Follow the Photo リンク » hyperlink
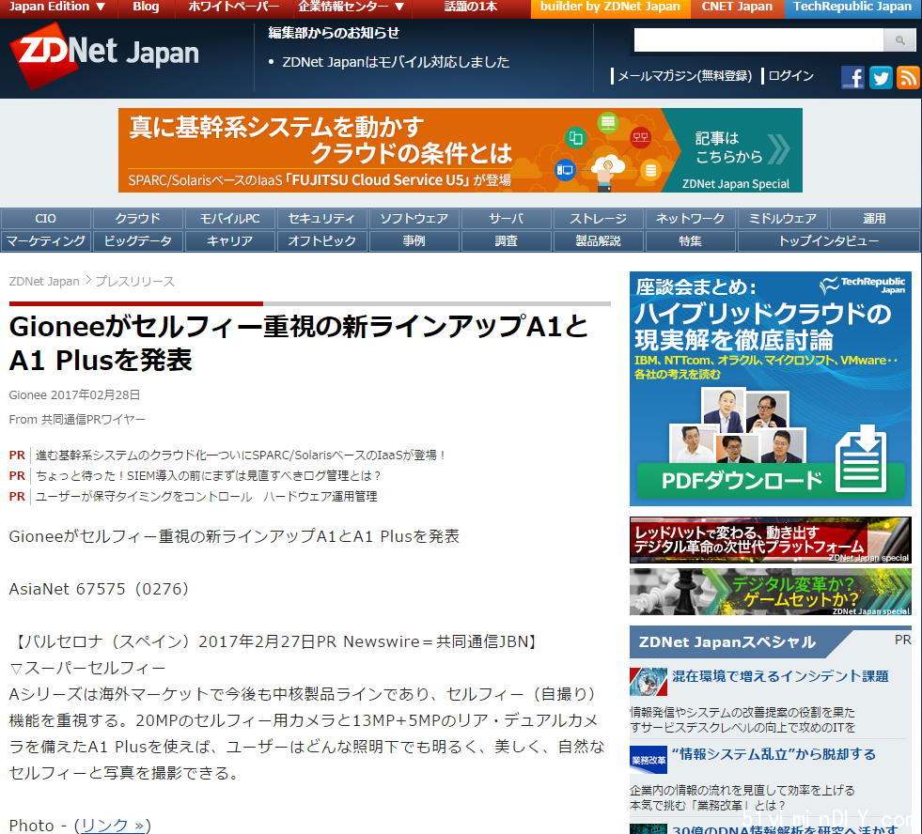The width and height of the screenshot is (922, 834). coord(112,826)
